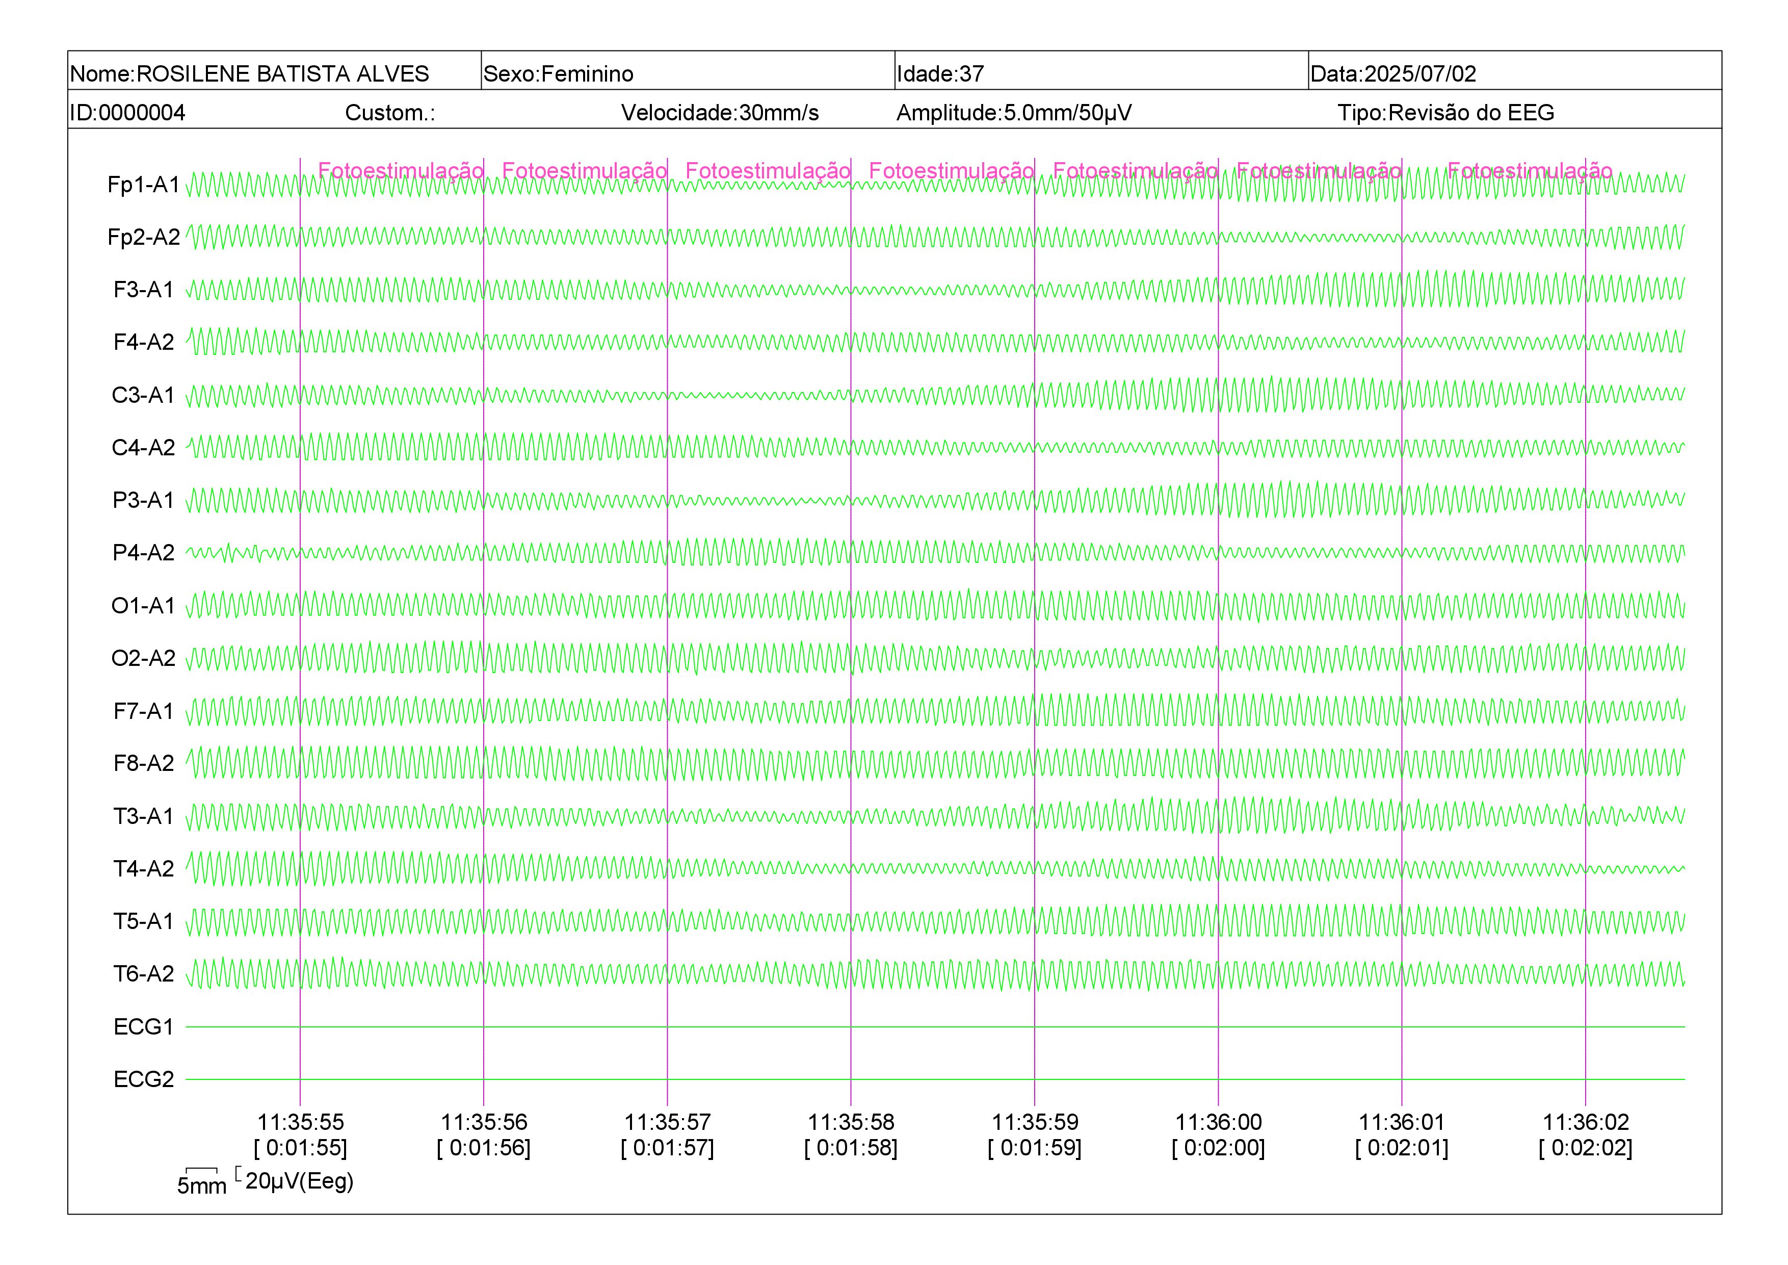Screen dimensions: 1788x1265
Task: Select the O1-A1 channel label
Action: pos(144,605)
